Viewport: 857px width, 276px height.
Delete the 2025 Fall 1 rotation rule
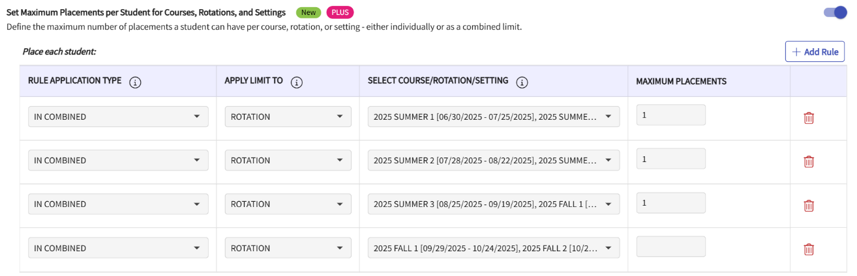[809, 249]
